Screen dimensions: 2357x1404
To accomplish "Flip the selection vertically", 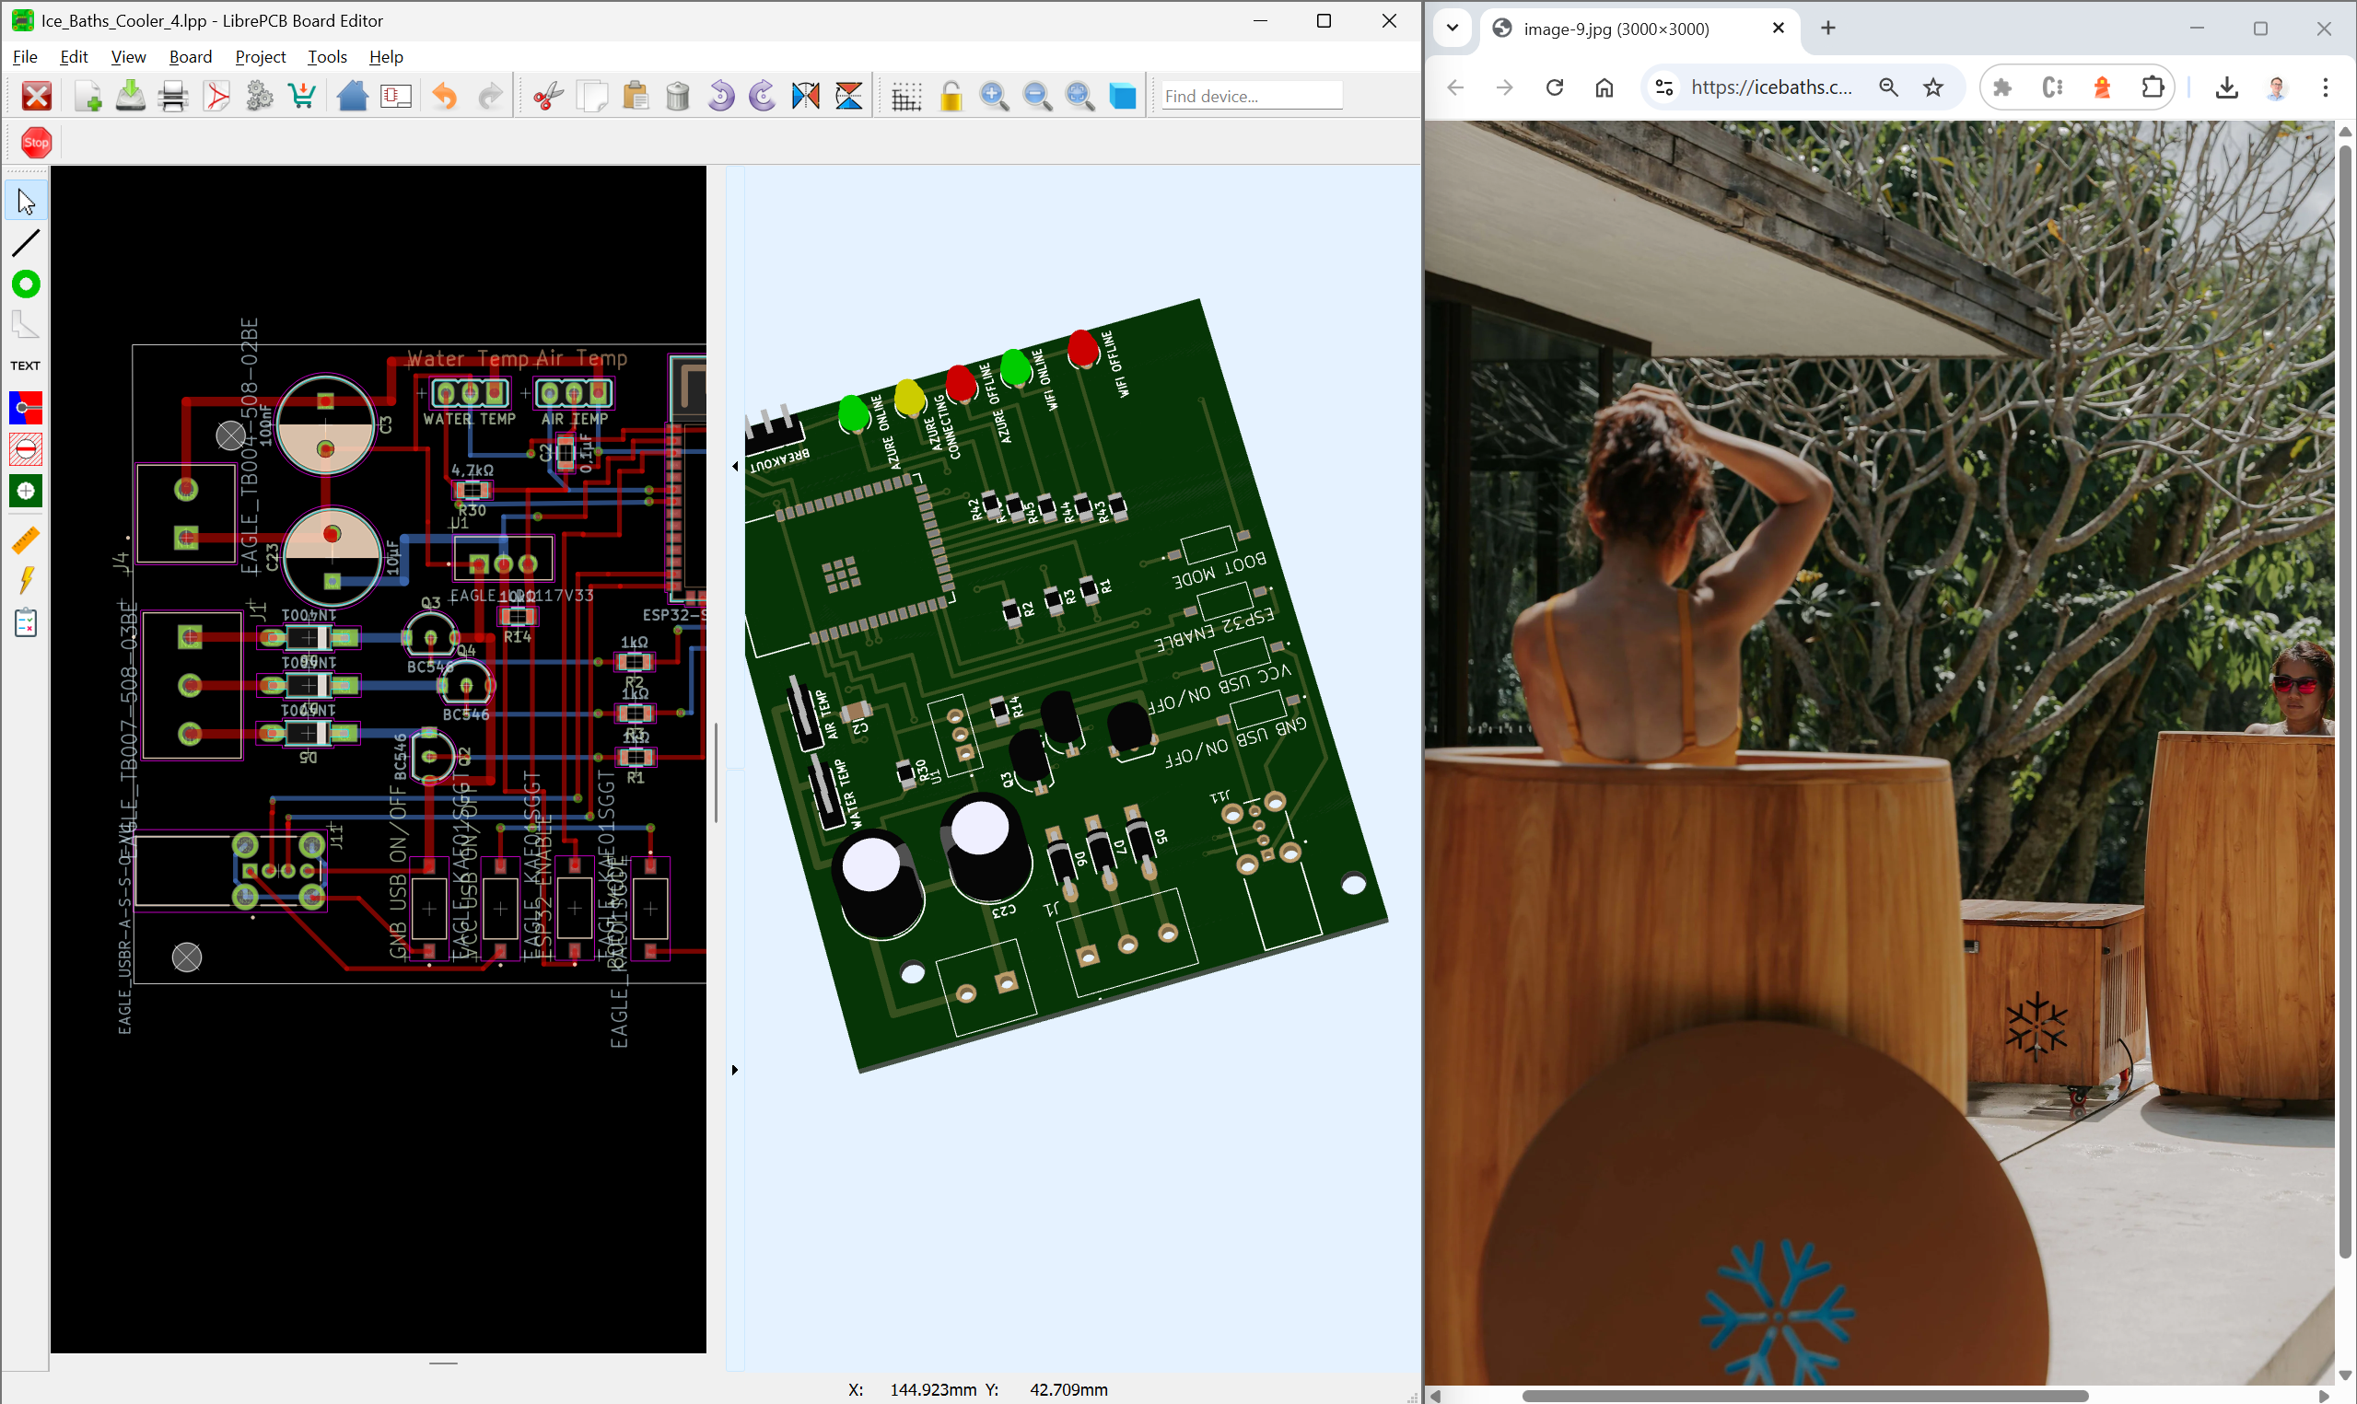I will pos(850,96).
